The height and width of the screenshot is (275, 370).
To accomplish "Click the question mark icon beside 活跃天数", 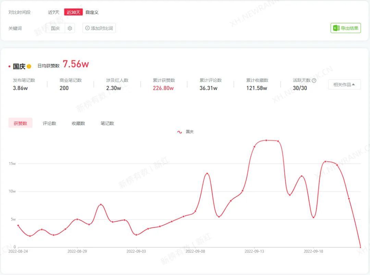I will [x=314, y=80].
